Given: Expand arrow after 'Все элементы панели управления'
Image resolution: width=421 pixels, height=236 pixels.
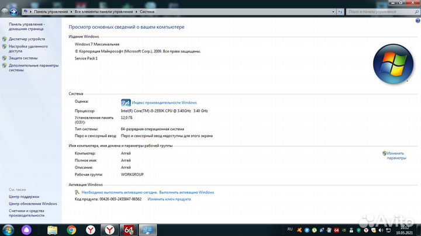Looking at the screenshot, I should [136, 12].
